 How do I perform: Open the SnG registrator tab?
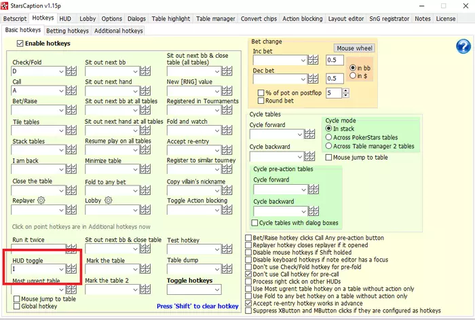[x=389, y=19]
